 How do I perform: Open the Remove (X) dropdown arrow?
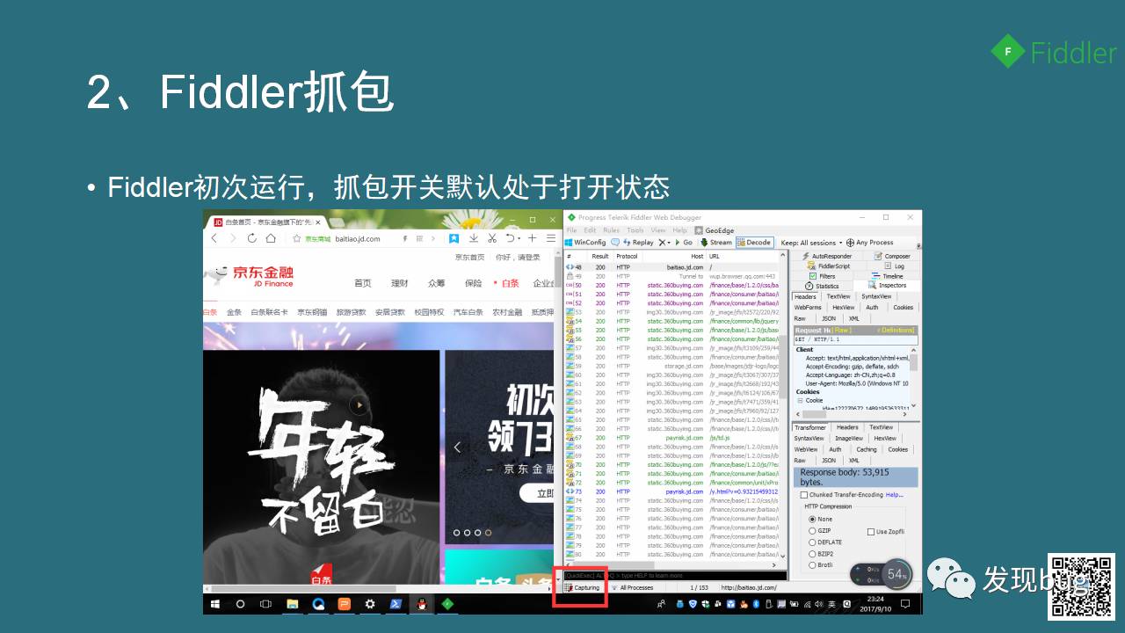[x=669, y=243]
